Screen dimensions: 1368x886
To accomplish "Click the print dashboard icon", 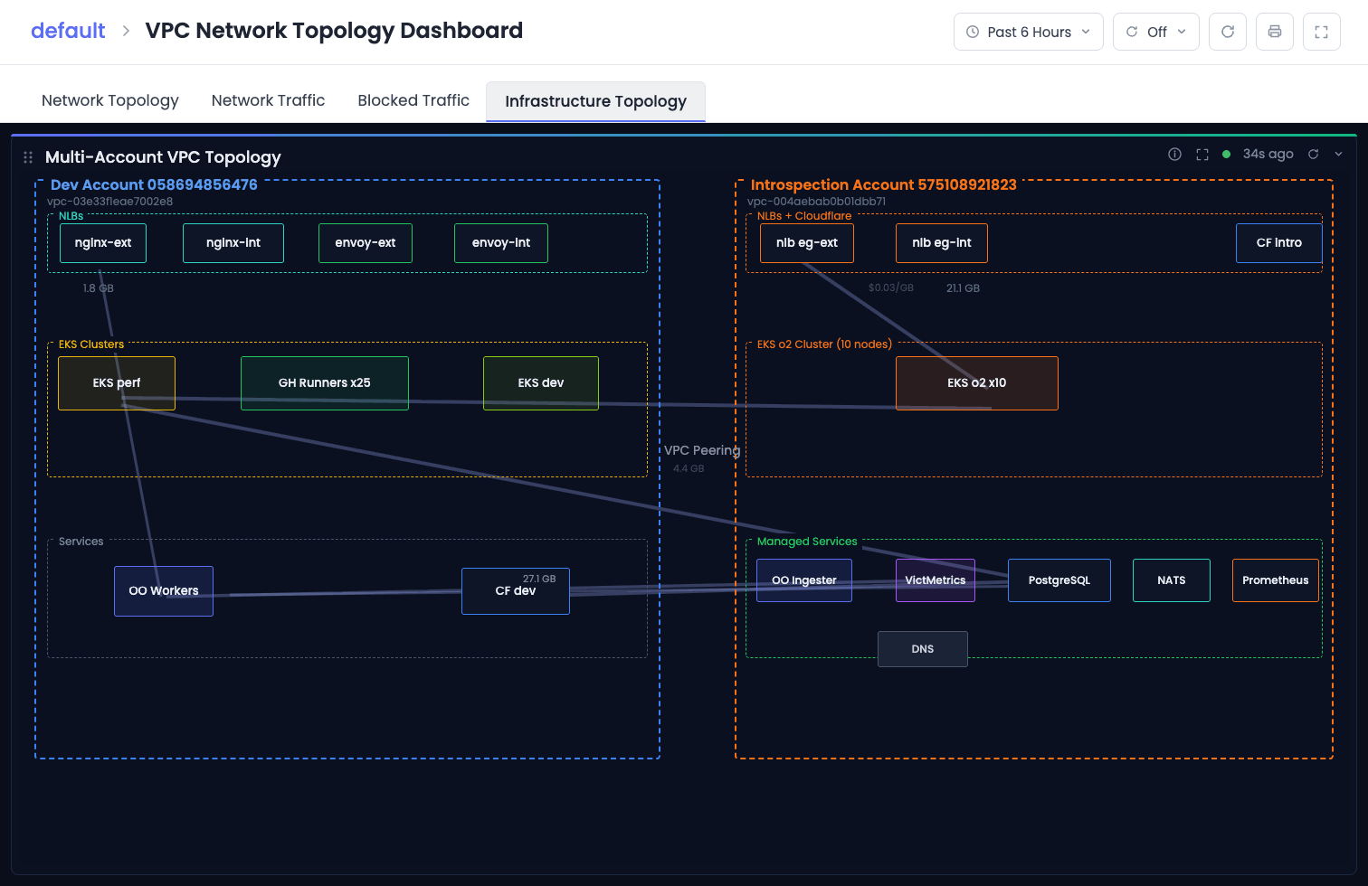I will point(1275,32).
